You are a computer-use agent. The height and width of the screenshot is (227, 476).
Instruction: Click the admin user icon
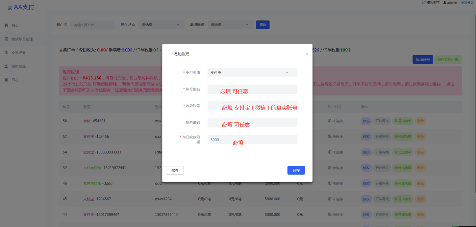[444, 3]
